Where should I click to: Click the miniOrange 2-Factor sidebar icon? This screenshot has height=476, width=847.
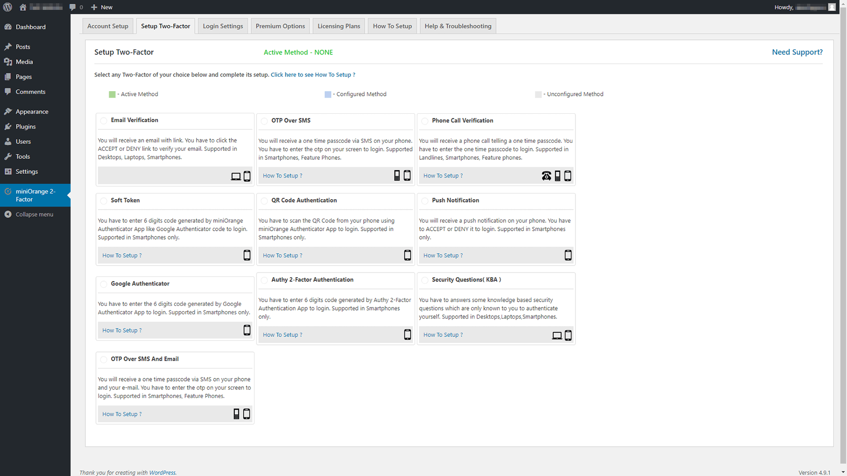[8, 191]
